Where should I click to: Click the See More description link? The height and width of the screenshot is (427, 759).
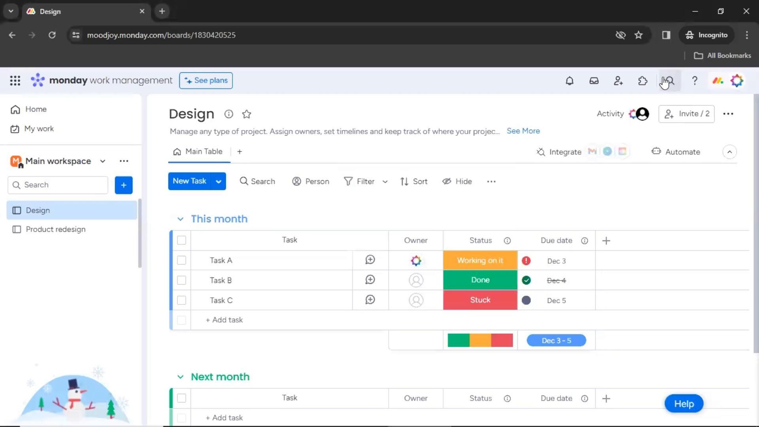[x=523, y=131]
